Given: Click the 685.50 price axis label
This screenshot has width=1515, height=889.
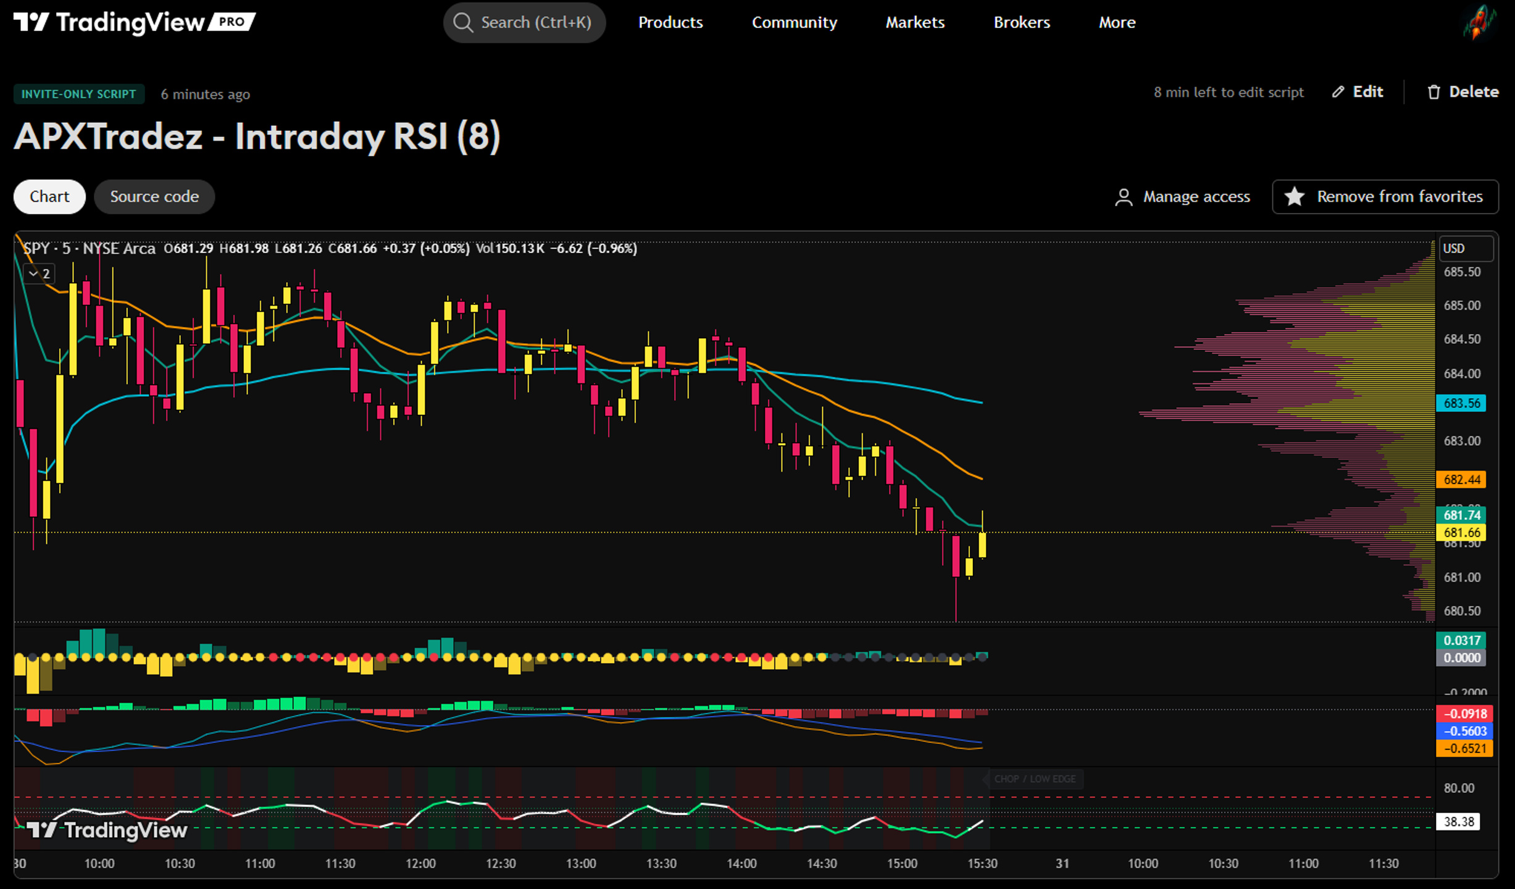Looking at the screenshot, I should pyautogui.click(x=1462, y=272).
